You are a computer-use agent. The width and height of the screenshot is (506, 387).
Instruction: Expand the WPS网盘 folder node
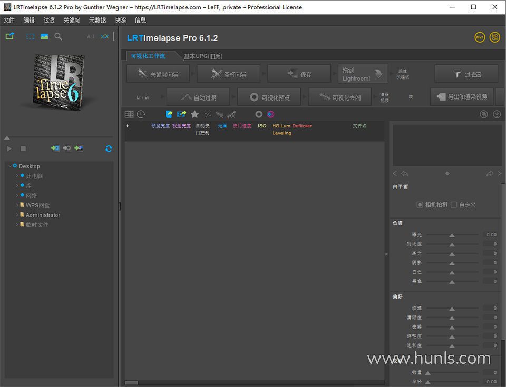coord(17,205)
